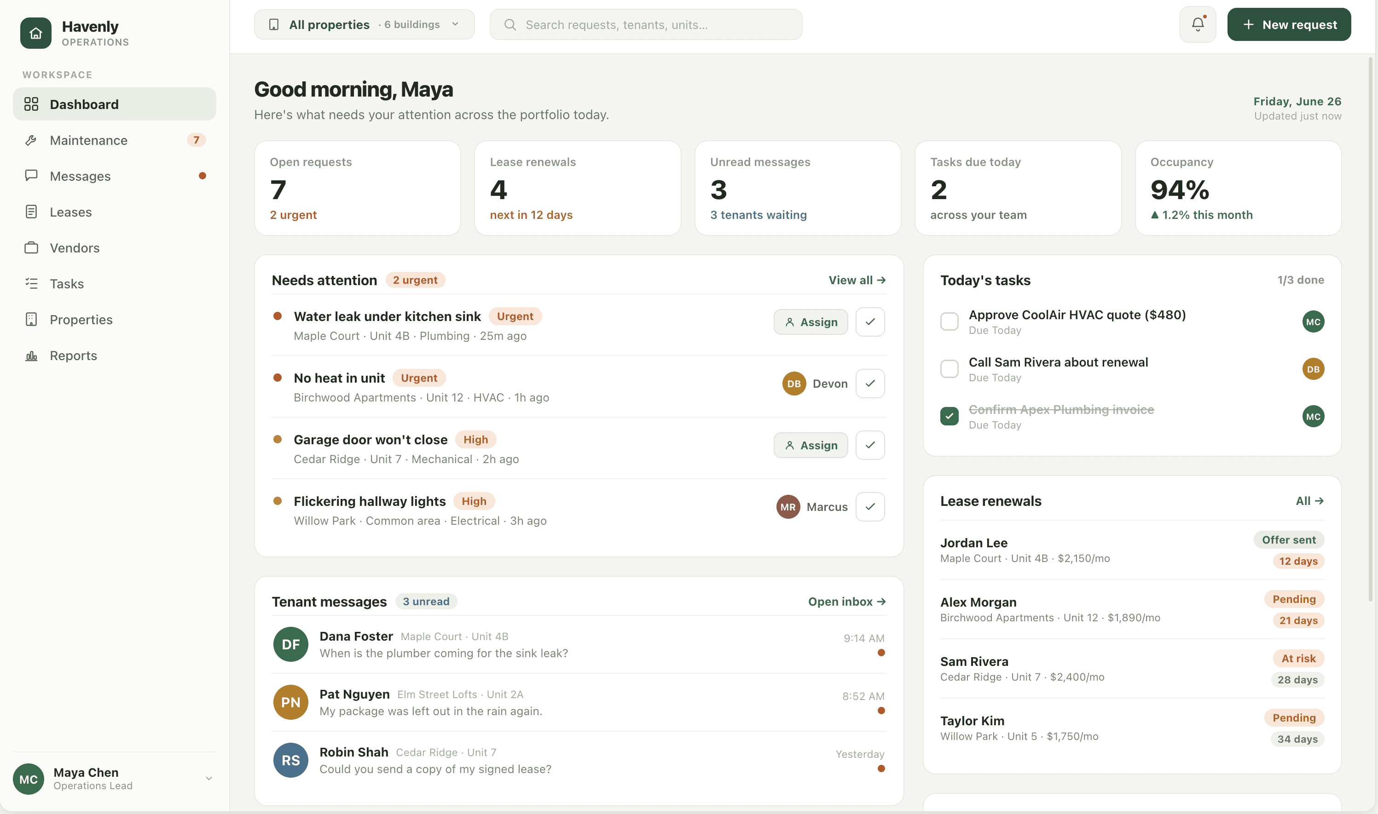Mark Garage door won't close resolved
The width and height of the screenshot is (1378, 814).
coord(870,445)
